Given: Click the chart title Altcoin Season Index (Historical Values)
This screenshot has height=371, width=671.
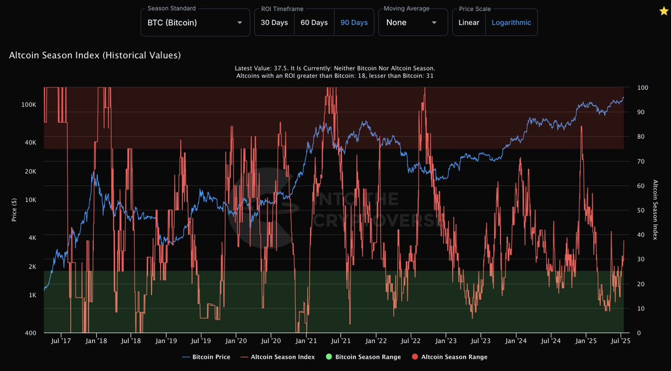Looking at the screenshot, I should [95, 55].
